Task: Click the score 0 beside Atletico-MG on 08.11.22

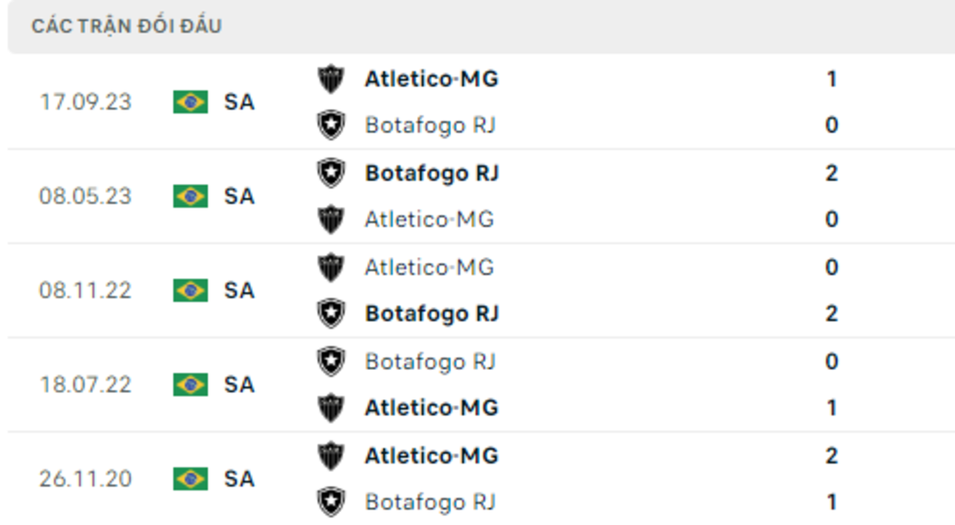Action: [x=832, y=267]
